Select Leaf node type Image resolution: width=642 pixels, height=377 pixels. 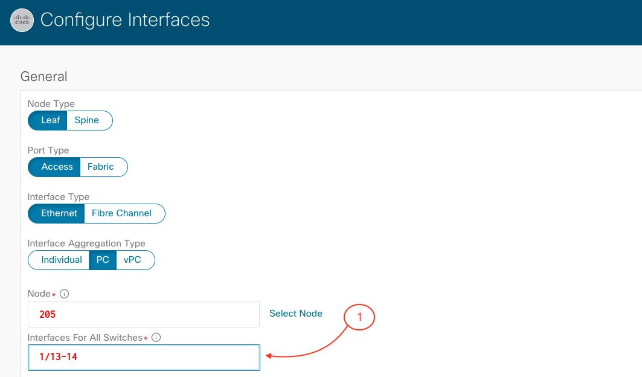coord(50,120)
